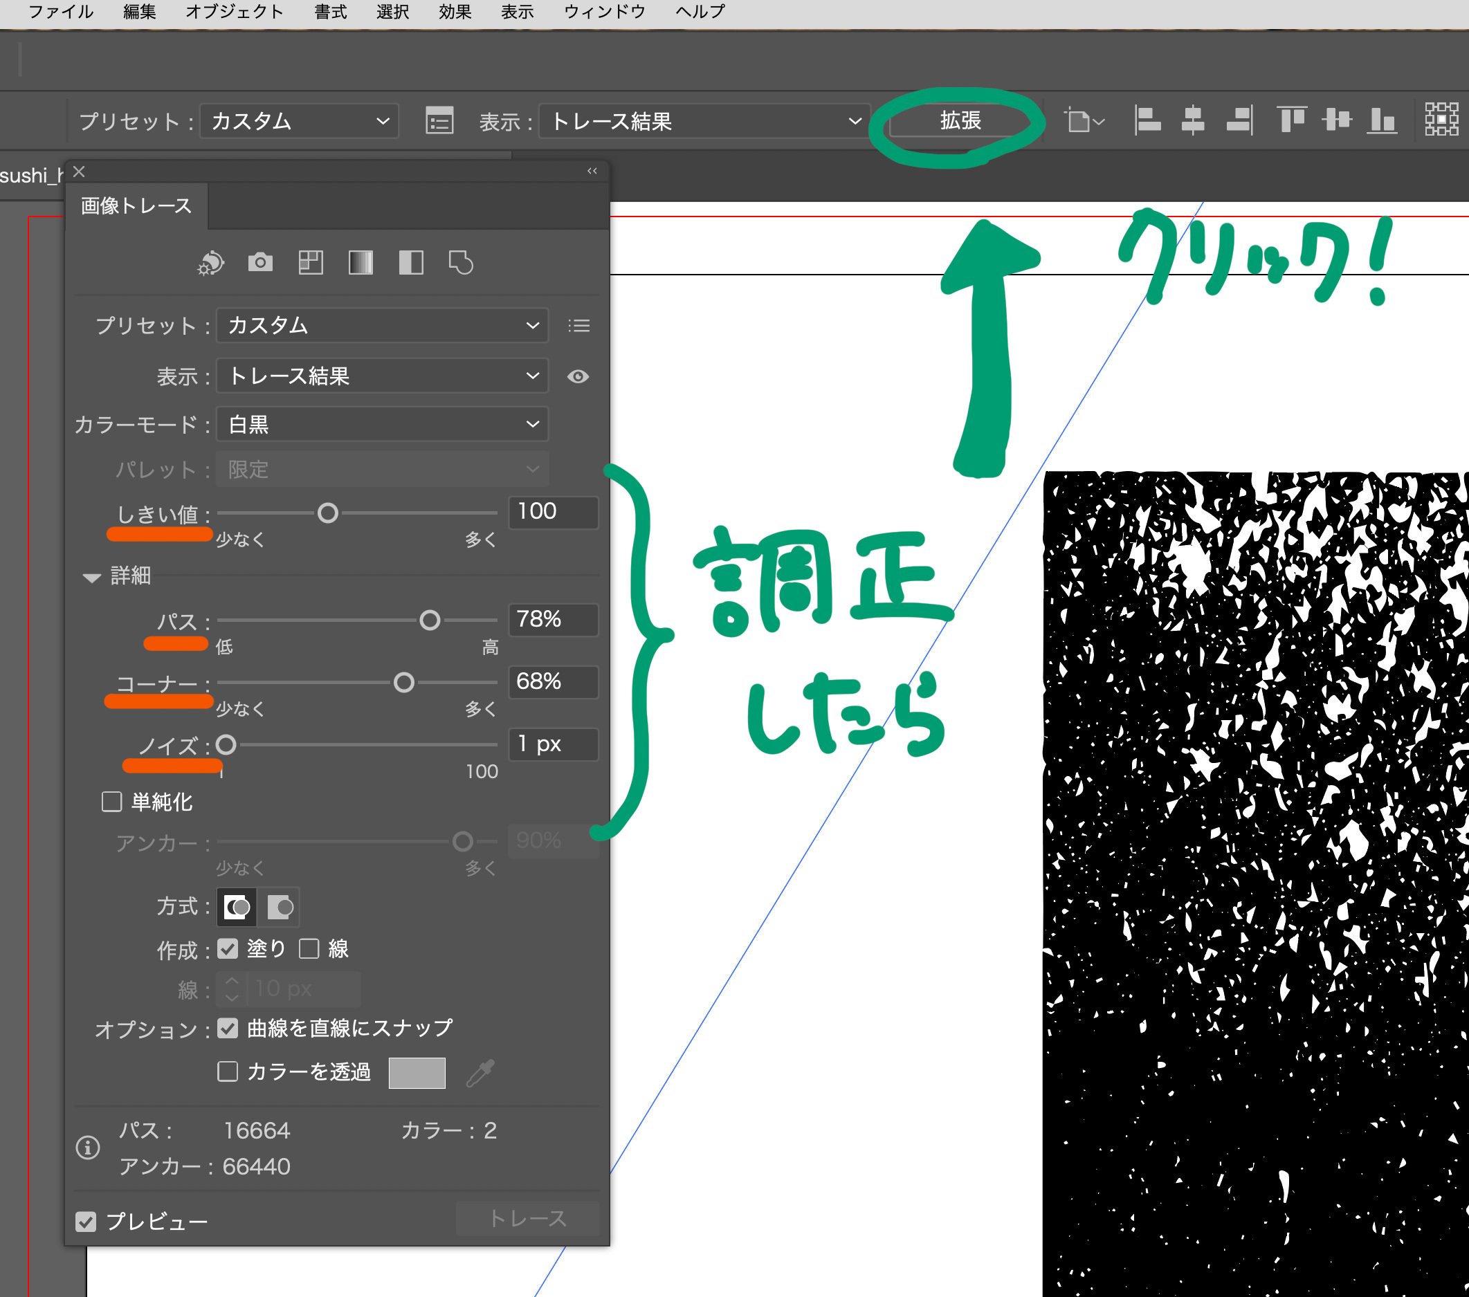Select the Low Color preset icon
This screenshot has height=1297, width=1469.
(x=311, y=262)
